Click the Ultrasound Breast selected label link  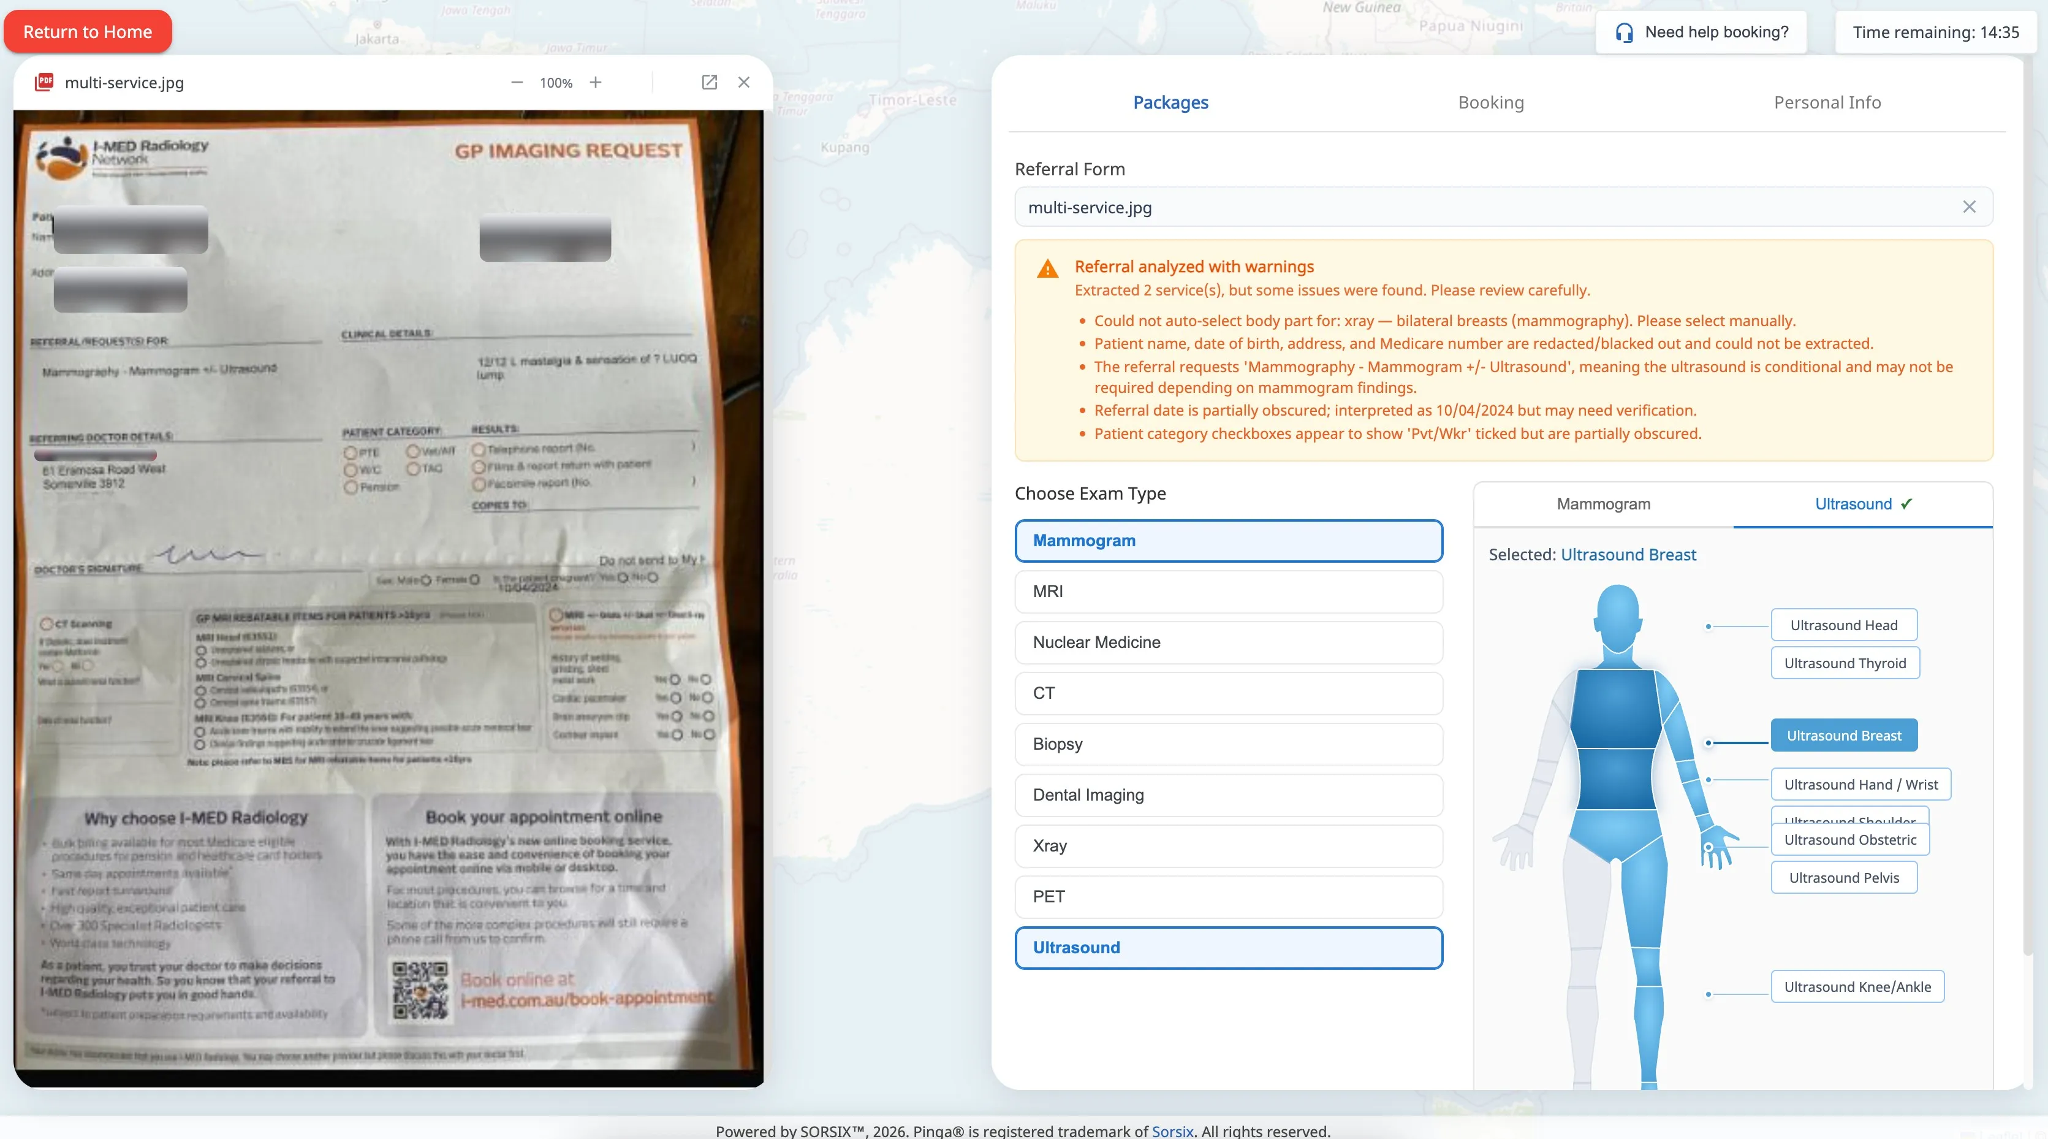[1628, 555]
